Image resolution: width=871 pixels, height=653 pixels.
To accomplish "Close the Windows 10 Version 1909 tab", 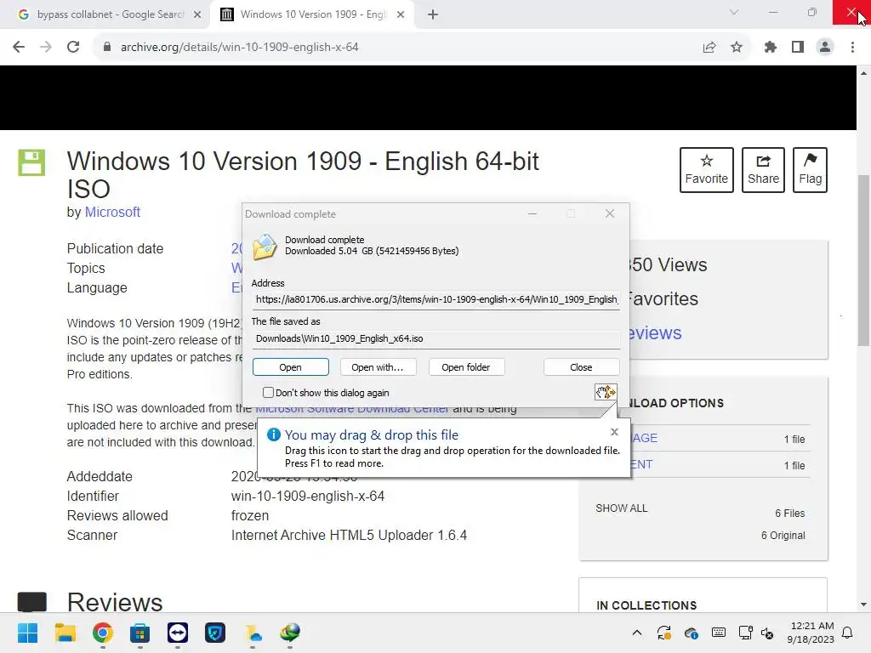I will [401, 14].
